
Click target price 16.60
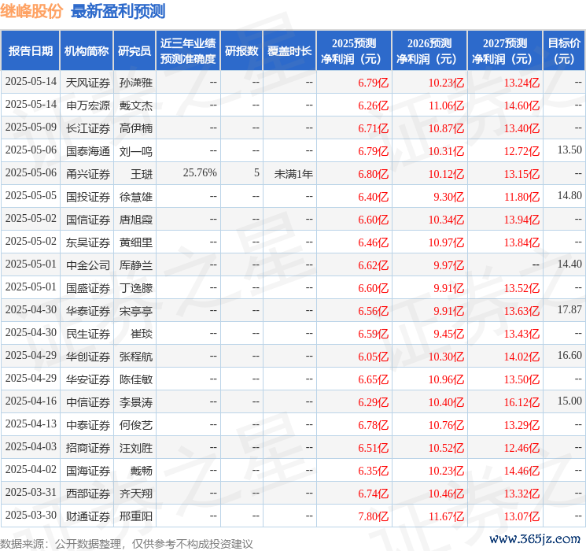pos(569,355)
